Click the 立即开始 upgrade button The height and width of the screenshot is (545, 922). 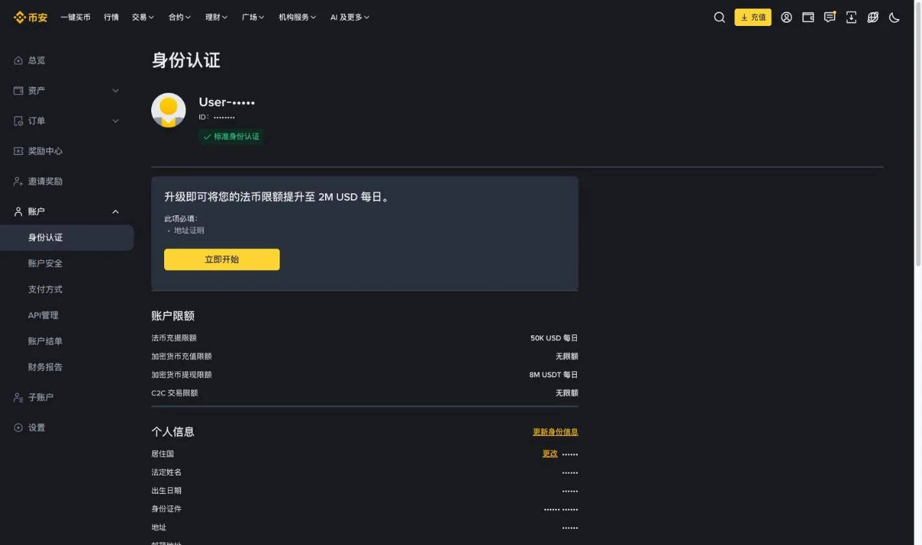222,260
